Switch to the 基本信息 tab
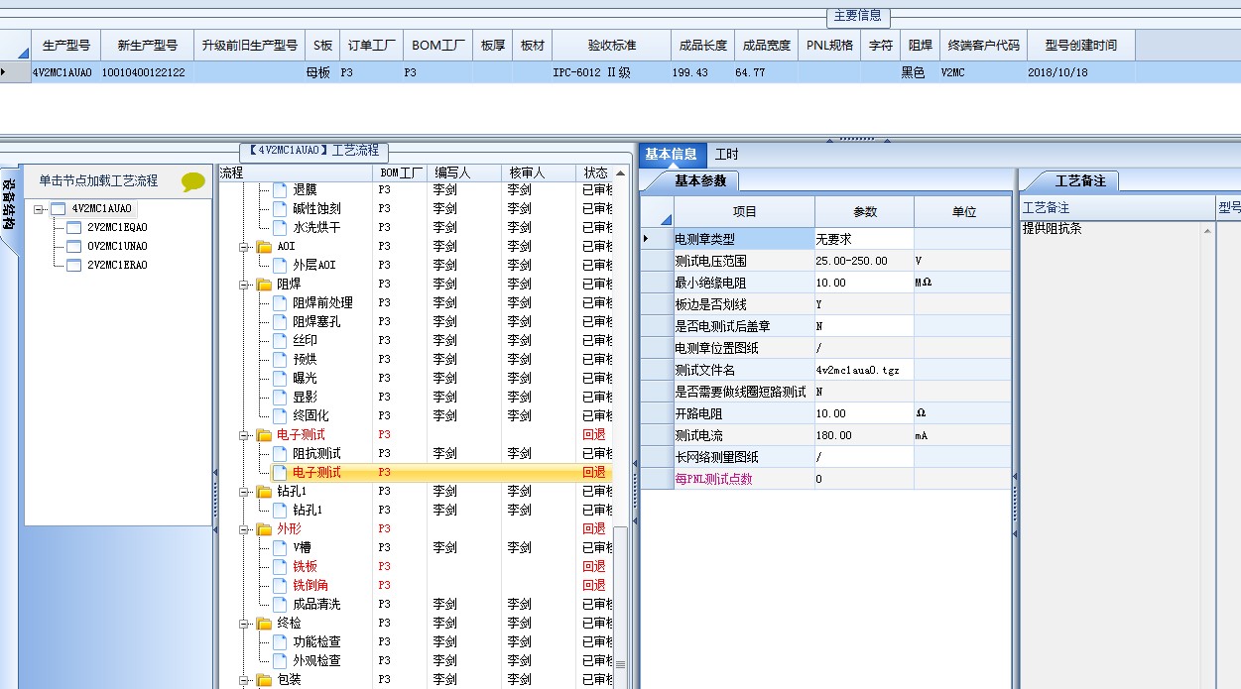The width and height of the screenshot is (1241, 689). tap(672, 154)
